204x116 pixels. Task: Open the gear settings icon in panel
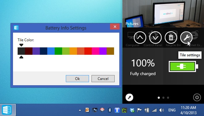pos(197,97)
